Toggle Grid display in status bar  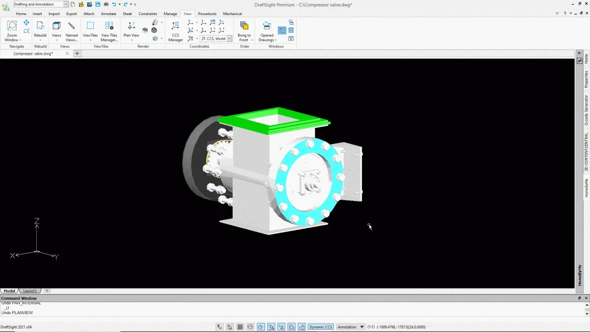click(x=240, y=327)
